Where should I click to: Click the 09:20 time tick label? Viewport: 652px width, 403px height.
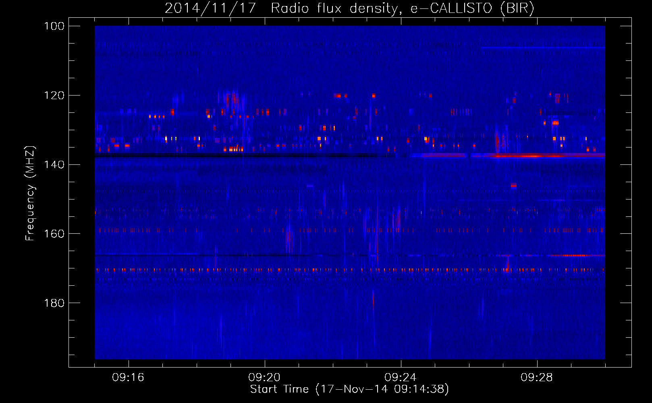click(264, 378)
